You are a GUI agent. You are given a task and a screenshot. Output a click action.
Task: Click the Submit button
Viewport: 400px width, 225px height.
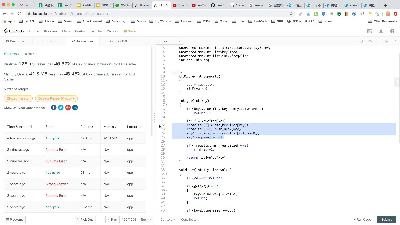pyautogui.click(x=386, y=219)
